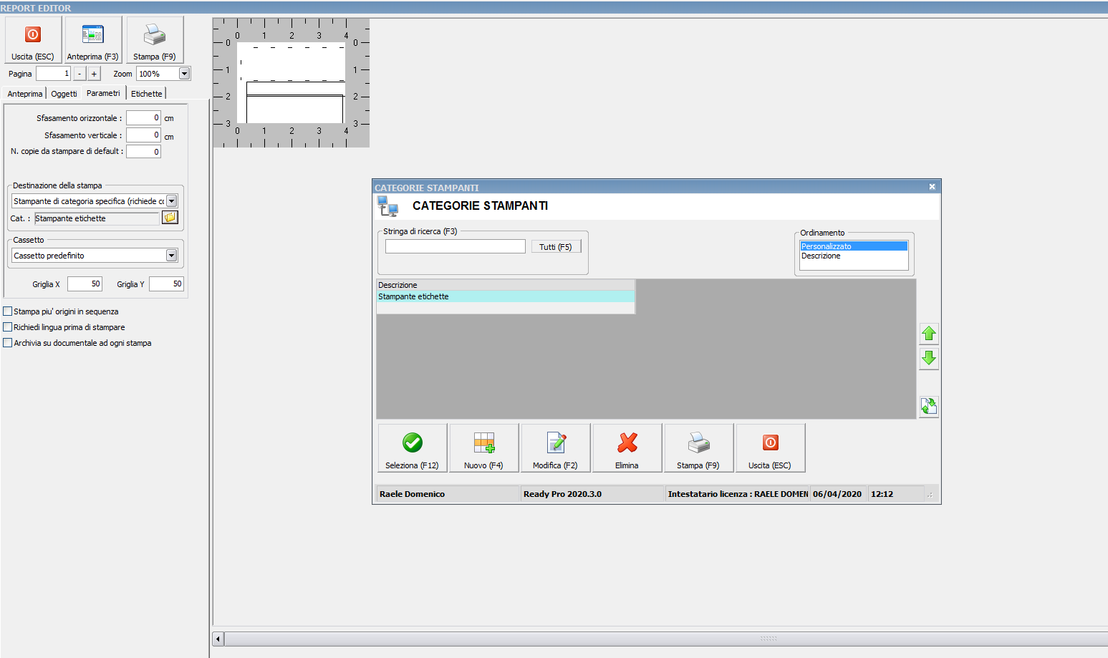Image resolution: width=1108 pixels, height=658 pixels.
Task: Click the horizontal scrollbar left arrow
Action: click(218, 638)
